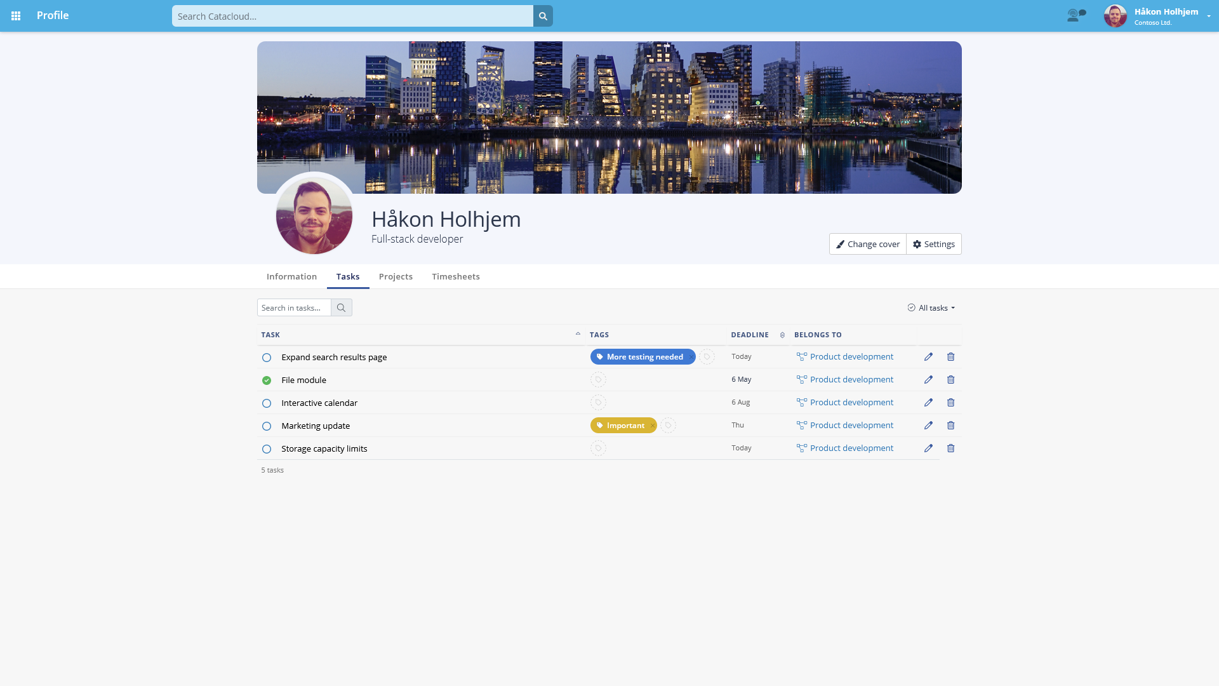Click edit pencil for Expand search results page

pyautogui.click(x=928, y=357)
